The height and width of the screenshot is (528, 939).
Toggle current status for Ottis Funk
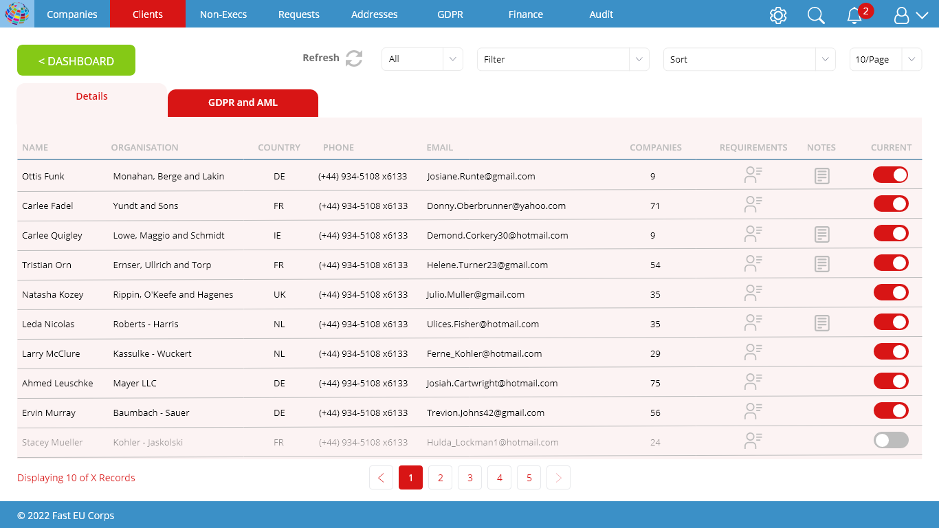point(891,175)
